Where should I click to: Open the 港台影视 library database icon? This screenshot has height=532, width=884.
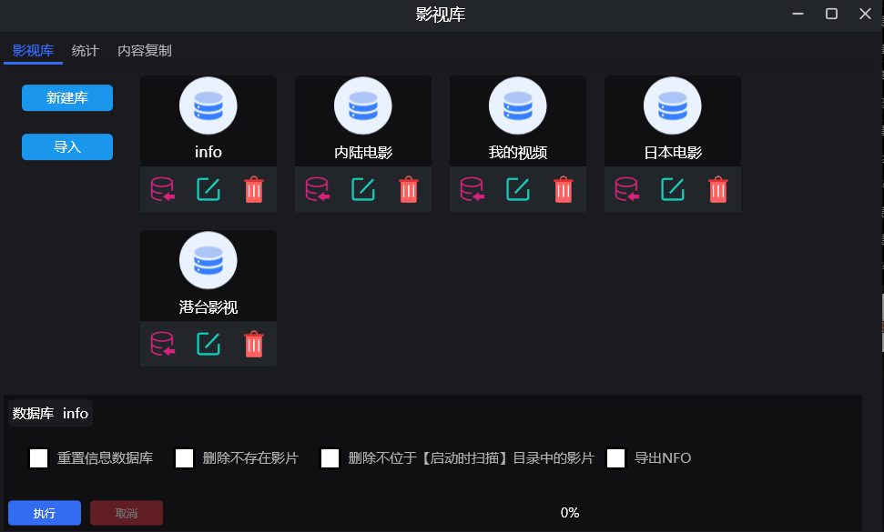point(208,260)
